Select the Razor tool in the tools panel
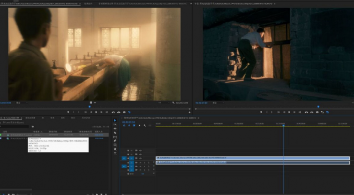This screenshot has height=195, width=354. [x=115, y=133]
